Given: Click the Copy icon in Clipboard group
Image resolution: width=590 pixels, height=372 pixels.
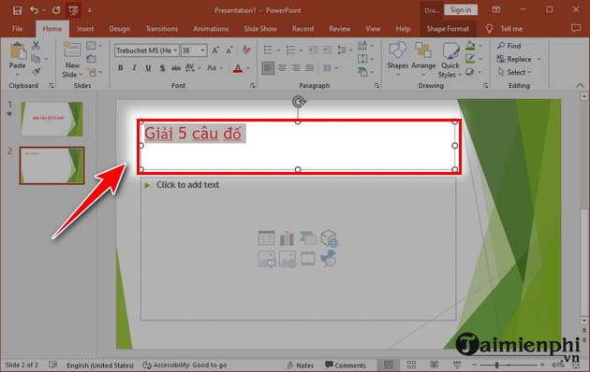Looking at the screenshot, I should pos(36,59).
